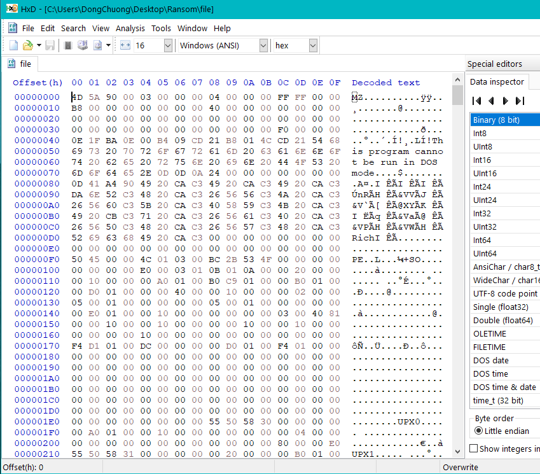
Task: Open the Edit menu
Action: tap(48, 28)
